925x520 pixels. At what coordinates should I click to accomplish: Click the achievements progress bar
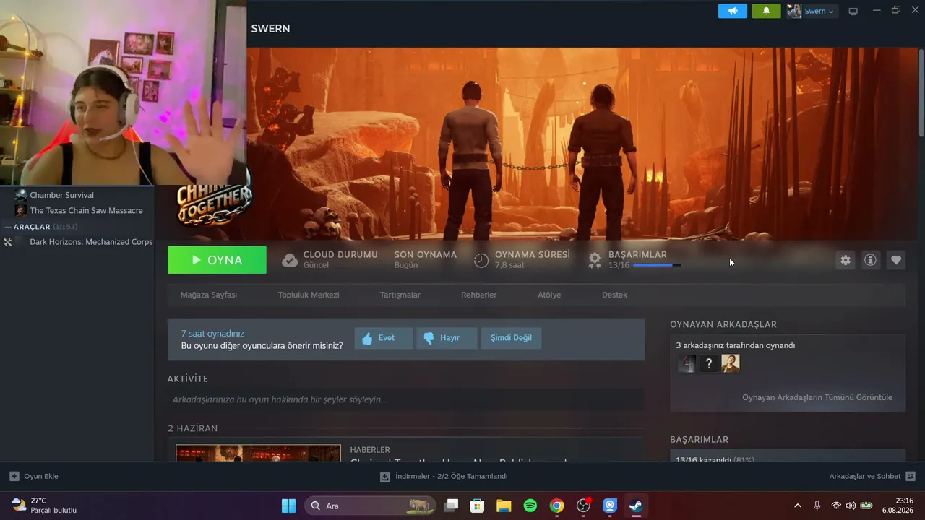pos(657,265)
